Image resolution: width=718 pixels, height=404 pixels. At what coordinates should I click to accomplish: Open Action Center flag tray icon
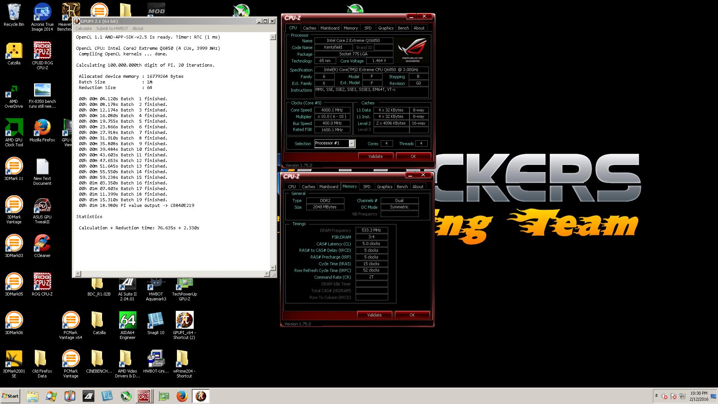click(673, 397)
